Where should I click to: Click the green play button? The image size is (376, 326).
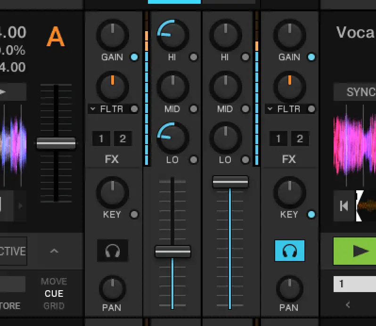355,251
